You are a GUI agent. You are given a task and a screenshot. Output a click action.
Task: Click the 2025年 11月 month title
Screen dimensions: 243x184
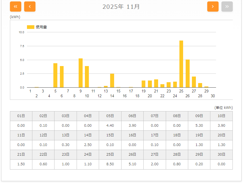tap(121, 7)
